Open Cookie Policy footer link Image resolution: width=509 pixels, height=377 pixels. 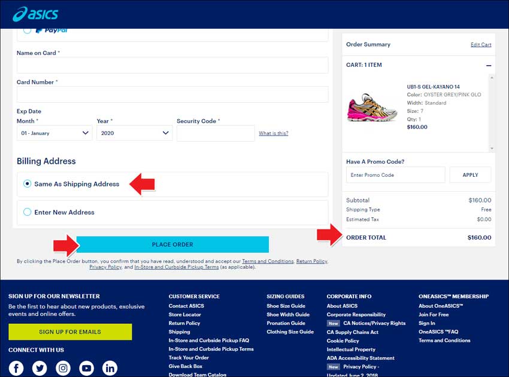[343, 341]
